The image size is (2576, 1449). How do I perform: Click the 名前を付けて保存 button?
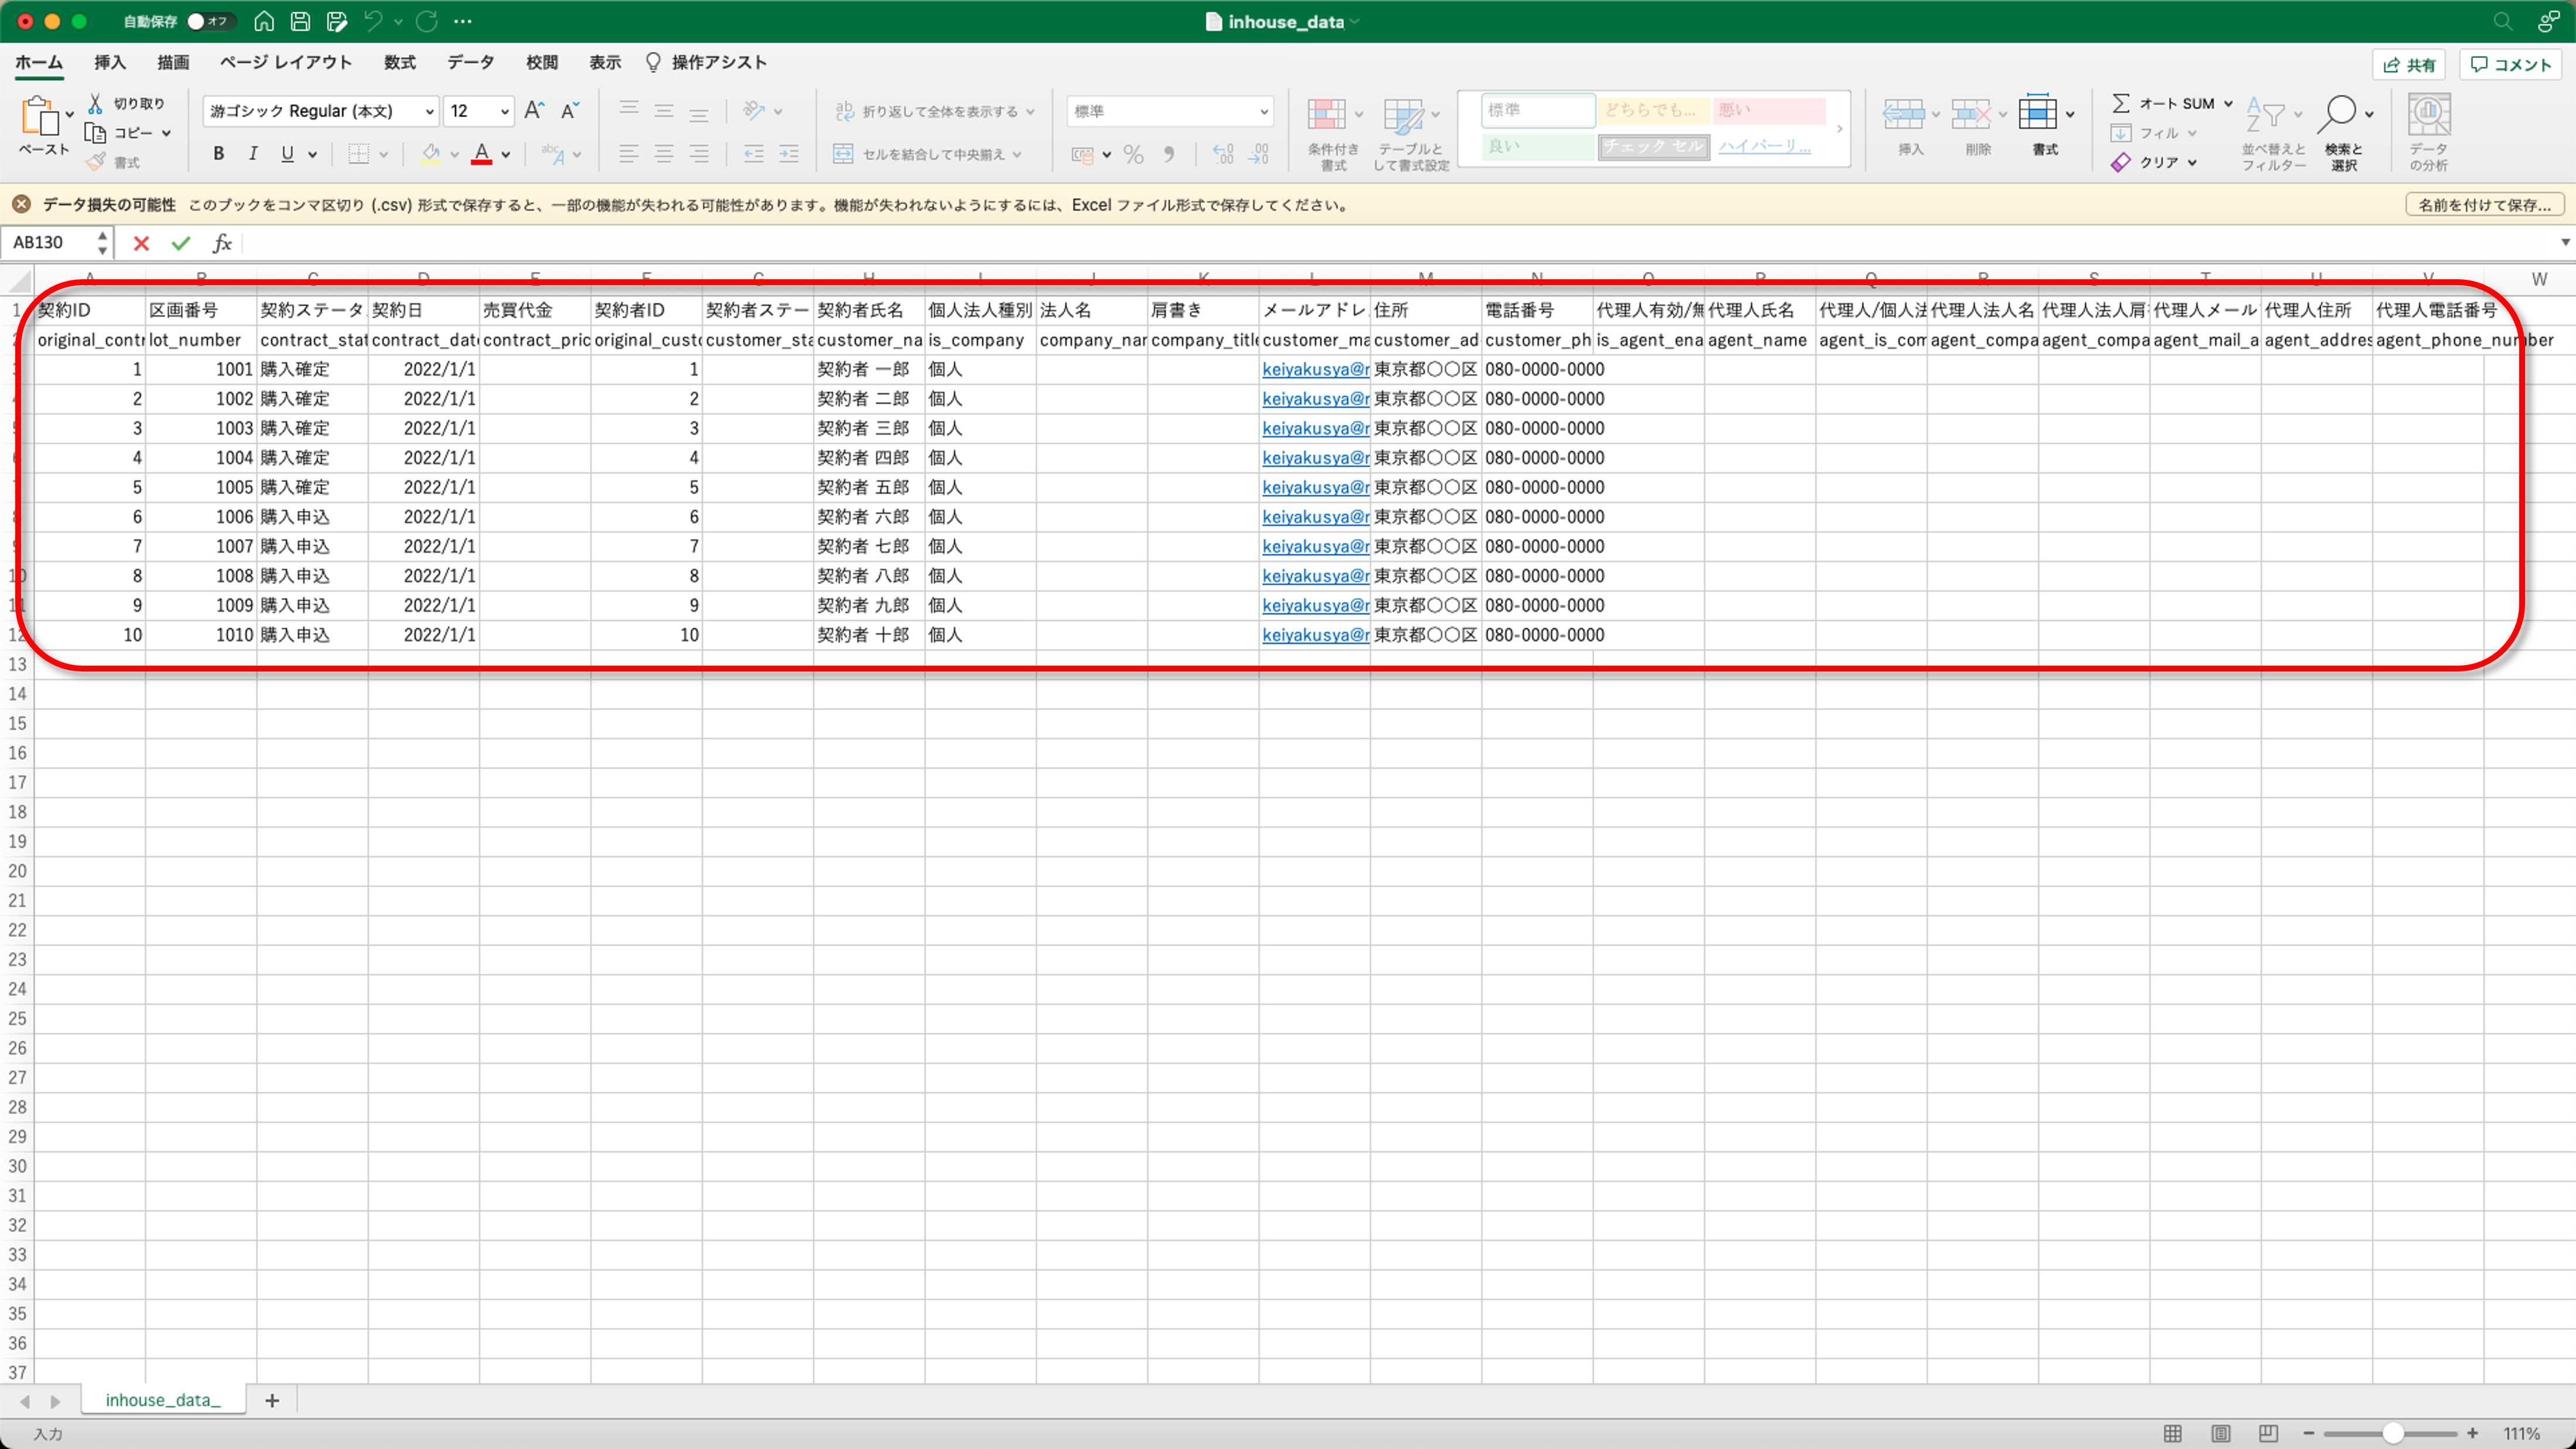pos(2484,205)
